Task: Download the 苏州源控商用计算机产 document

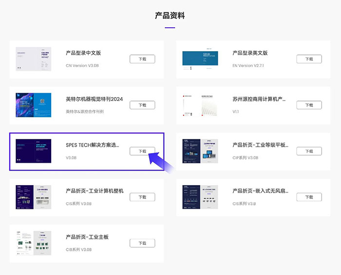Action: 309,105
